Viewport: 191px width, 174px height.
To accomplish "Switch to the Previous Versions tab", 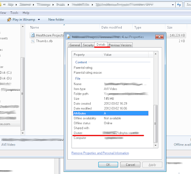I will [x=120, y=45].
